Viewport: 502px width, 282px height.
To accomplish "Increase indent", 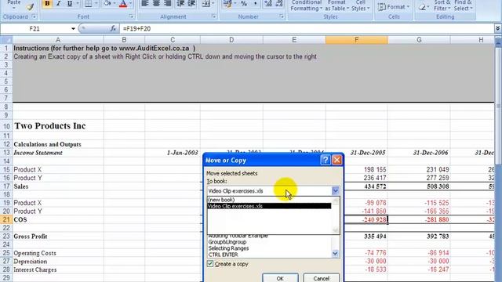I will tap(191, 4).
